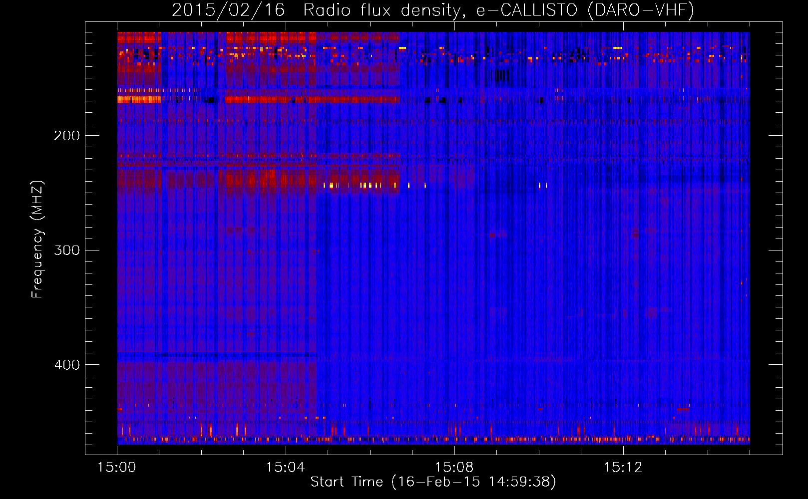
Task: Click the '15:04' time tick label
Action: click(286, 468)
